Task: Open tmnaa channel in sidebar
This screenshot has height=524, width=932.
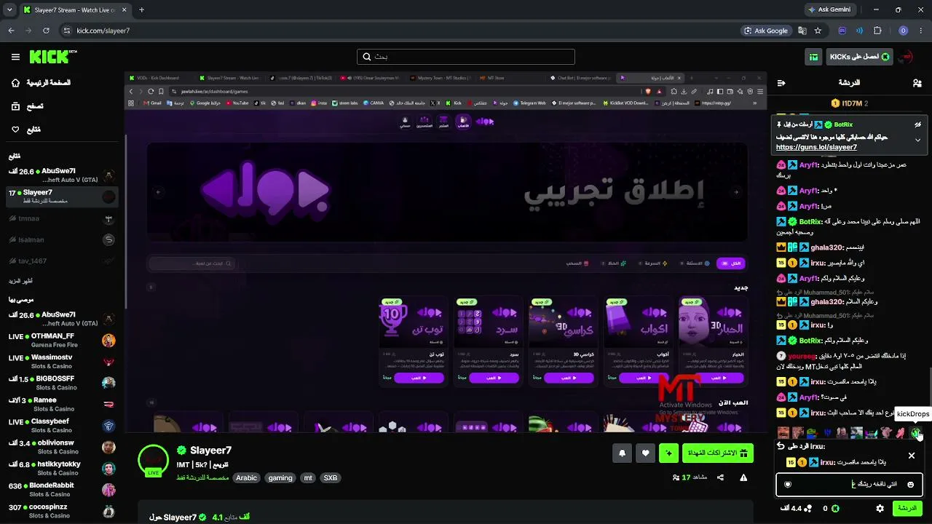Action: pyautogui.click(x=62, y=218)
